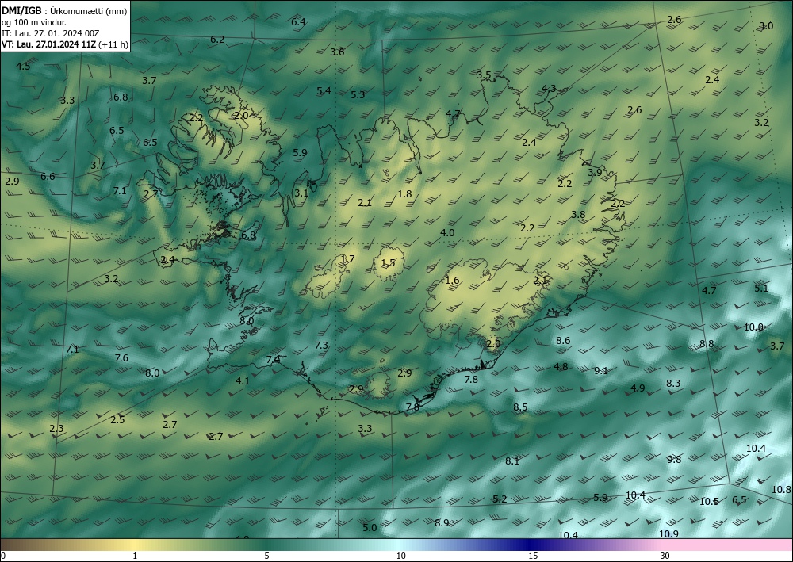Click the map value '8.3'
This screenshot has width=793, height=562.
coord(673,384)
